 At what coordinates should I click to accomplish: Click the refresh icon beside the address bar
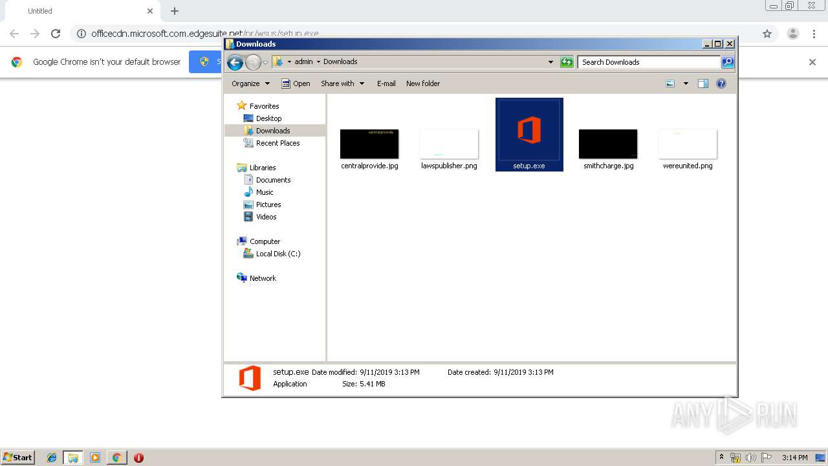567,62
